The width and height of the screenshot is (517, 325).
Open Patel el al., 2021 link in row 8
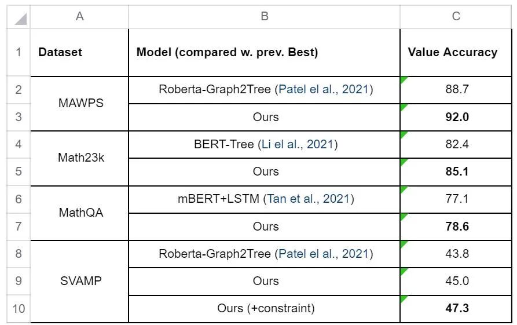(x=324, y=254)
